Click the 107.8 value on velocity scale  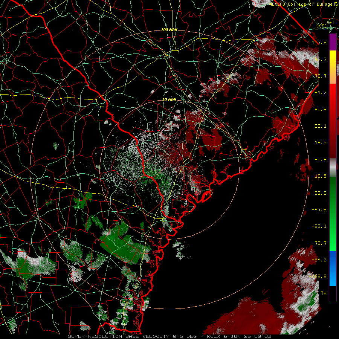pos(319,42)
